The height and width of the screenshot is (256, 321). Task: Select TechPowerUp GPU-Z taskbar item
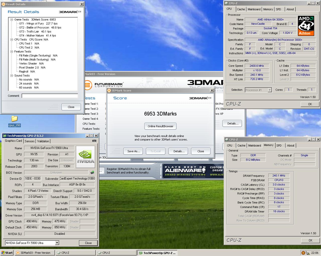click(157, 253)
